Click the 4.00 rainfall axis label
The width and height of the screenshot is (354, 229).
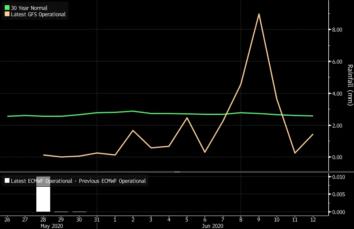[x=337, y=94]
